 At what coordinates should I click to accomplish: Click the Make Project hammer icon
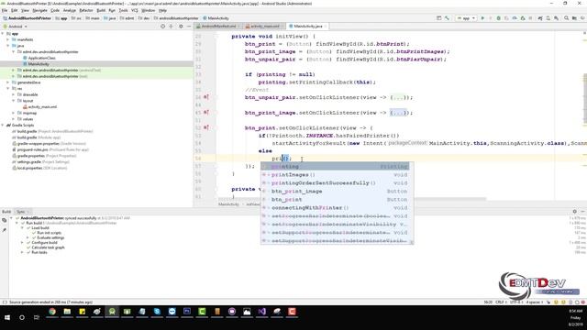click(447, 18)
